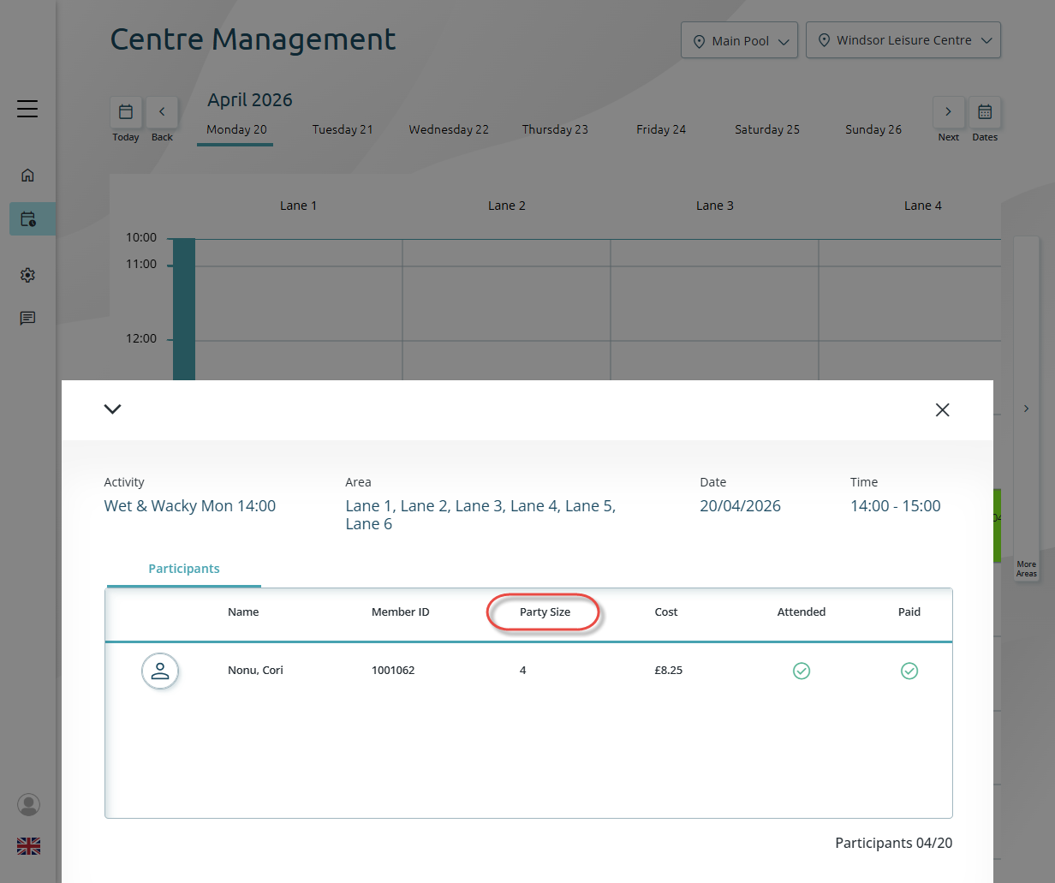Open the messages icon in sidebar
This screenshot has width=1055, height=883.
click(27, 319)
